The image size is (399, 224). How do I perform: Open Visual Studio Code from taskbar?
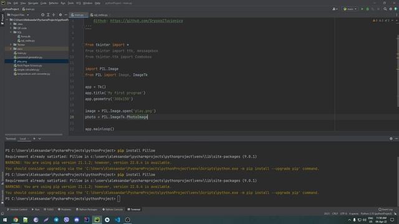tap(117, 220)
